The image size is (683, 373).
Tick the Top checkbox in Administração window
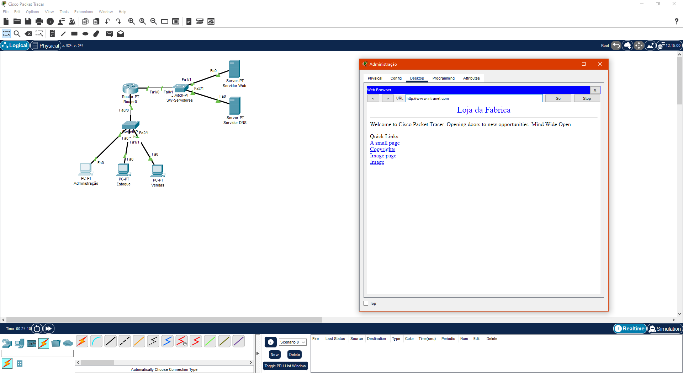tap(366, 303)
